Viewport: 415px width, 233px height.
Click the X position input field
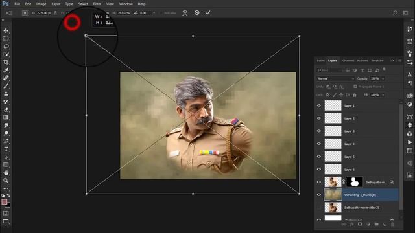(43, 13)
